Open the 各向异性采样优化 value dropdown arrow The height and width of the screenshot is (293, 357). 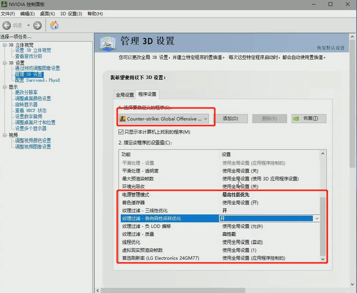[x=317, y=219]
